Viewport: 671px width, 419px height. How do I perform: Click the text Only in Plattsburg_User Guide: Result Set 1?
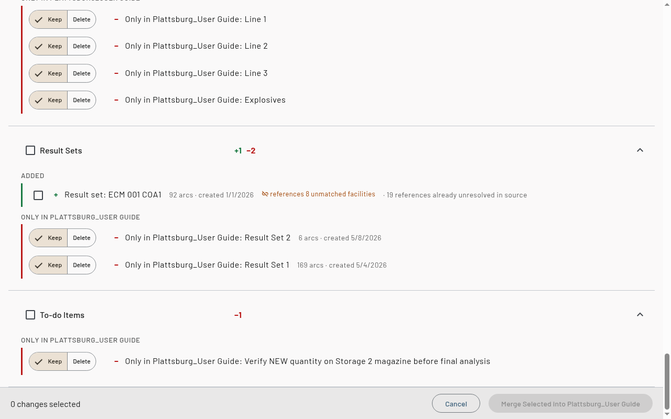pos(207,265)
